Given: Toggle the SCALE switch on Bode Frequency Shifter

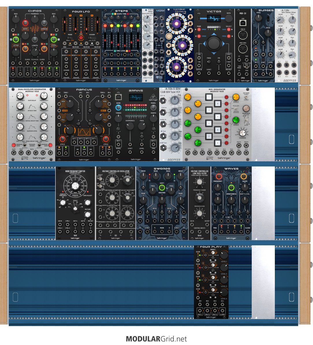Looking at the screenshot, I should pyautogui.click(x=75, y=207).
